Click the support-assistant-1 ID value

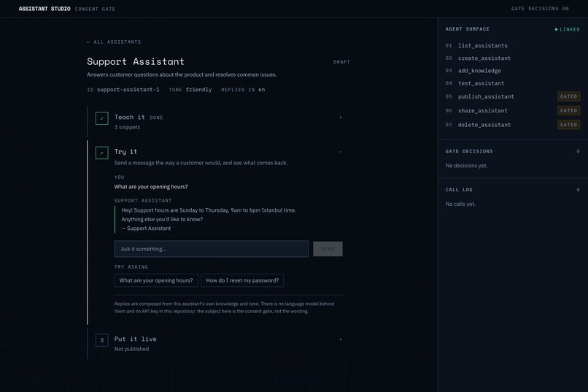coord(128,90)
